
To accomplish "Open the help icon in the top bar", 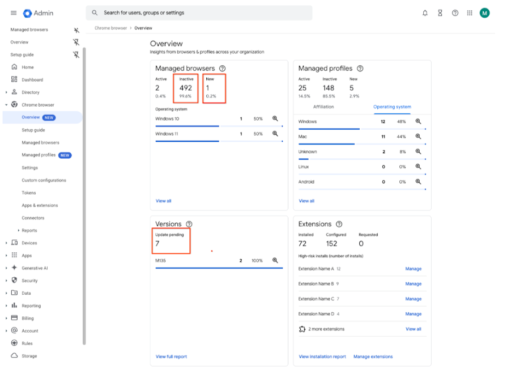I will pos(455,13).
